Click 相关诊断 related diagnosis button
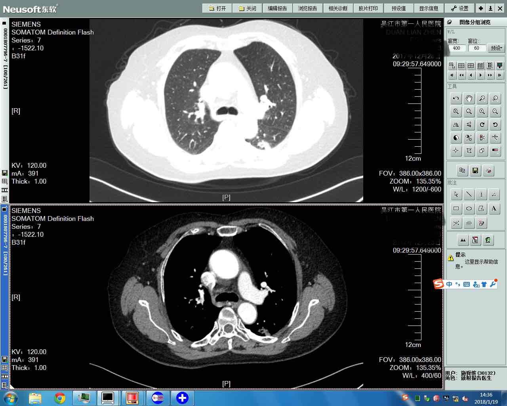The image size is (507, 406). [x=338, y=8]
